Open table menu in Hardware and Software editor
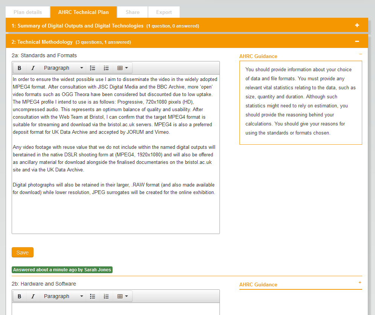This screenshot has height=315, width=375. pyautogui.click(x=122, y=297)
